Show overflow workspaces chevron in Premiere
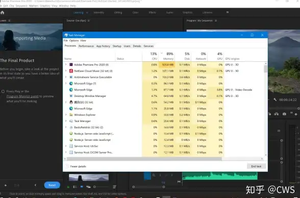300x198 pixels. (228, 12)
